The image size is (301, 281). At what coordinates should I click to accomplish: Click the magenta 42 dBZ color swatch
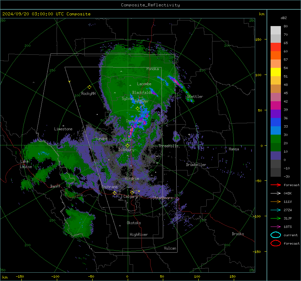276,106
